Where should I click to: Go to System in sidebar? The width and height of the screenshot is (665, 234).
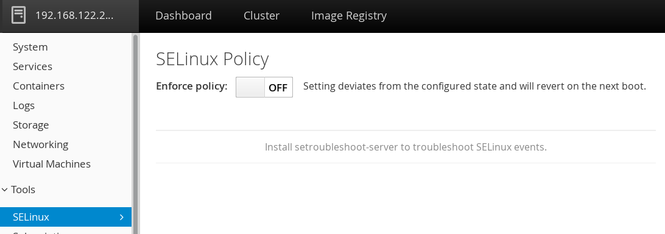(30, 47)
